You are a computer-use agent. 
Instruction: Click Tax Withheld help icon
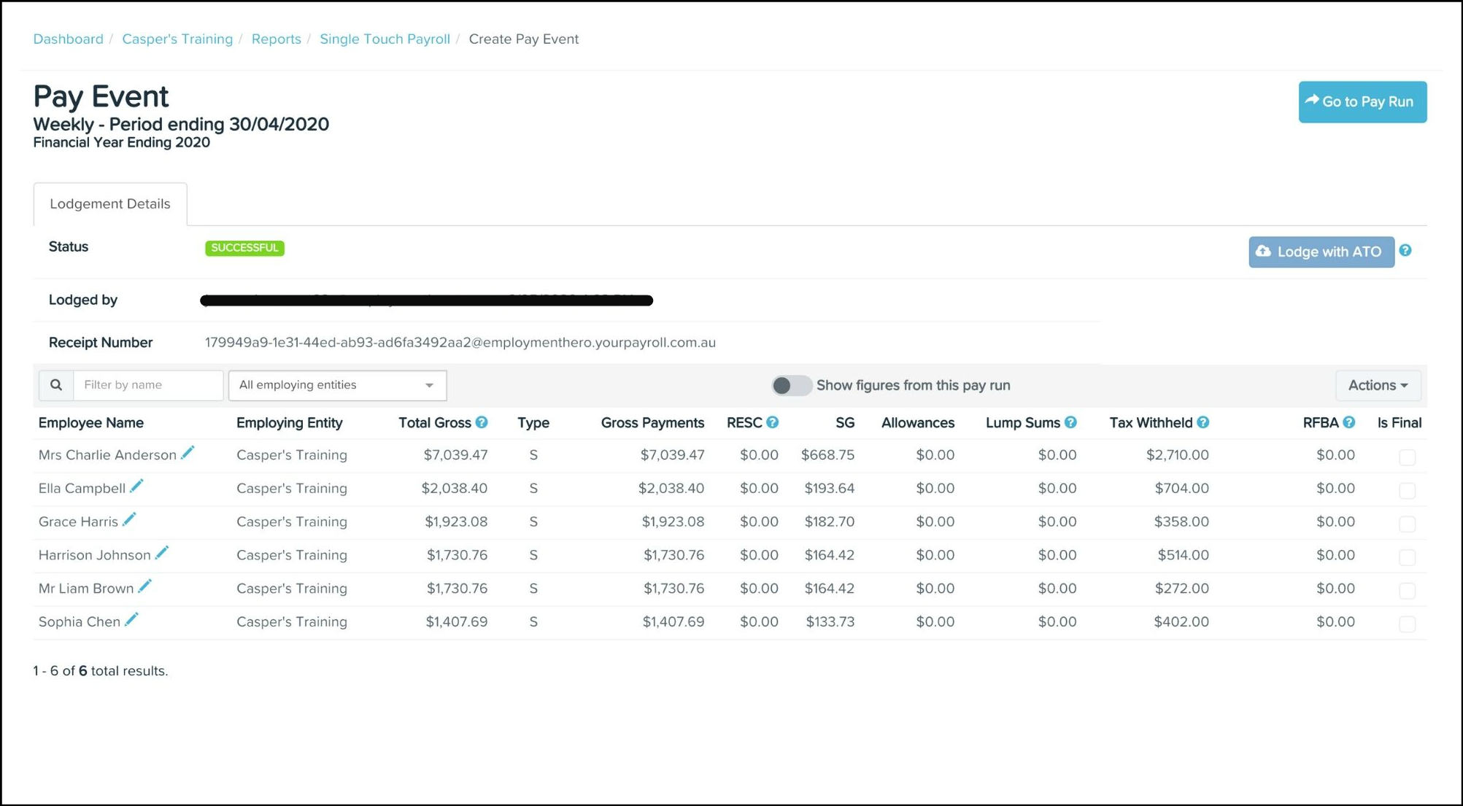(x=1203, y=422)
